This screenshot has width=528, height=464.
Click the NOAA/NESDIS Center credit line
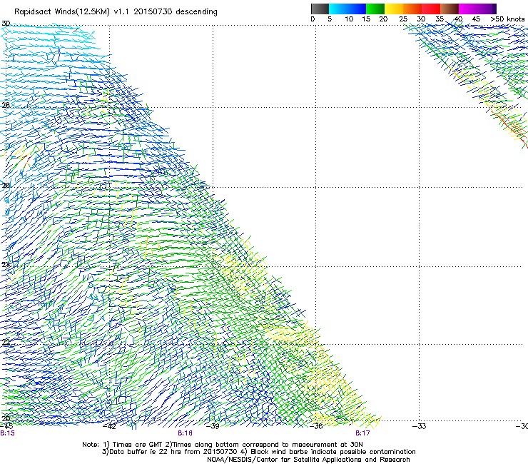pos(308,460)
